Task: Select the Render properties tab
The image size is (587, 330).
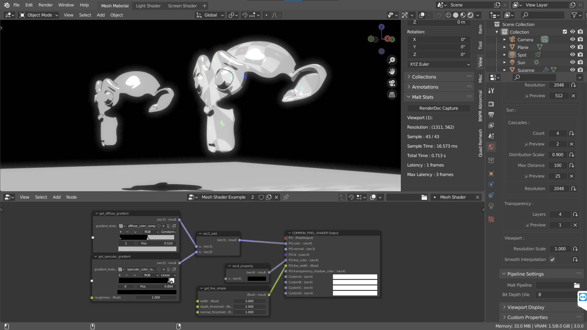Action: click(491, 104)
